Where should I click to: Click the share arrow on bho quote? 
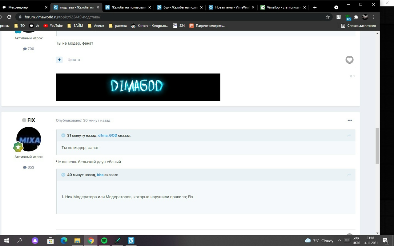[349, 175]
